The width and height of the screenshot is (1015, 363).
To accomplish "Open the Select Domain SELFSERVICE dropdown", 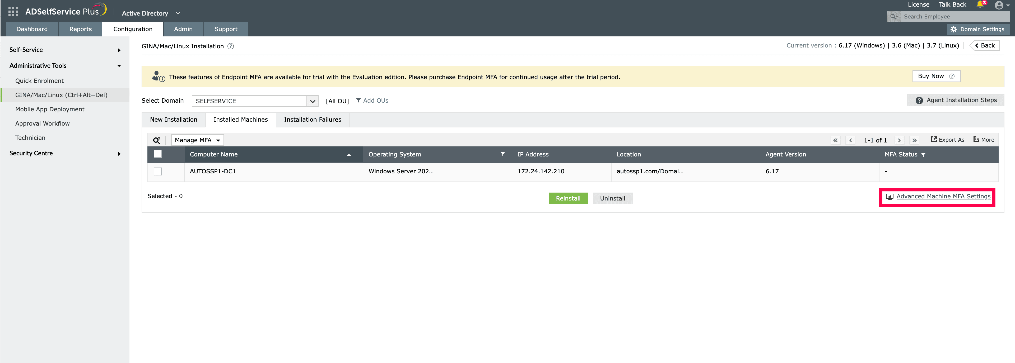I will (x=255, y=101).
